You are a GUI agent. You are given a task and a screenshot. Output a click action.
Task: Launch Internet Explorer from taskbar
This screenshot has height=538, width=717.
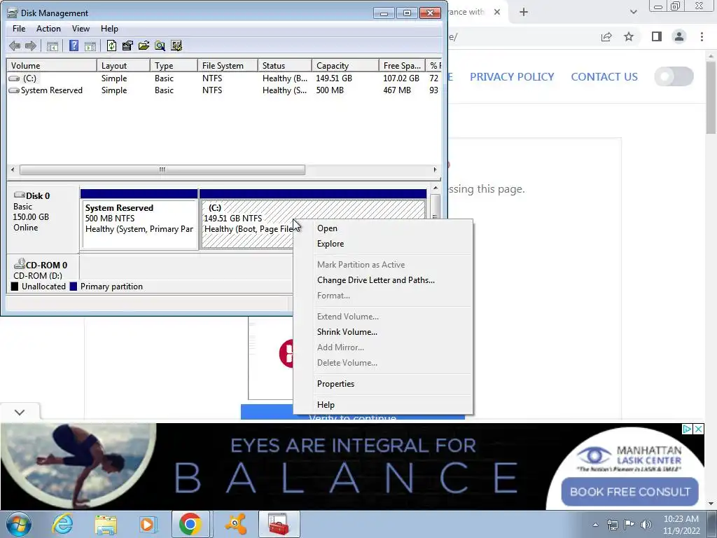pos(62,524)
